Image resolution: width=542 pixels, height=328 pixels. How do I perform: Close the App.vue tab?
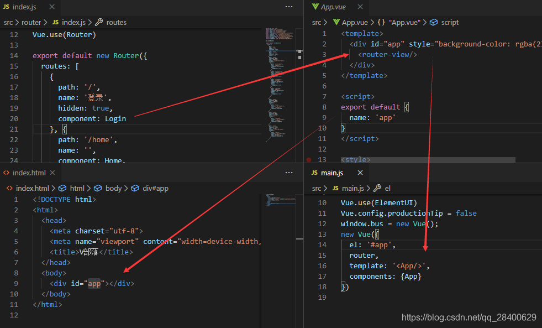(360, 7)
